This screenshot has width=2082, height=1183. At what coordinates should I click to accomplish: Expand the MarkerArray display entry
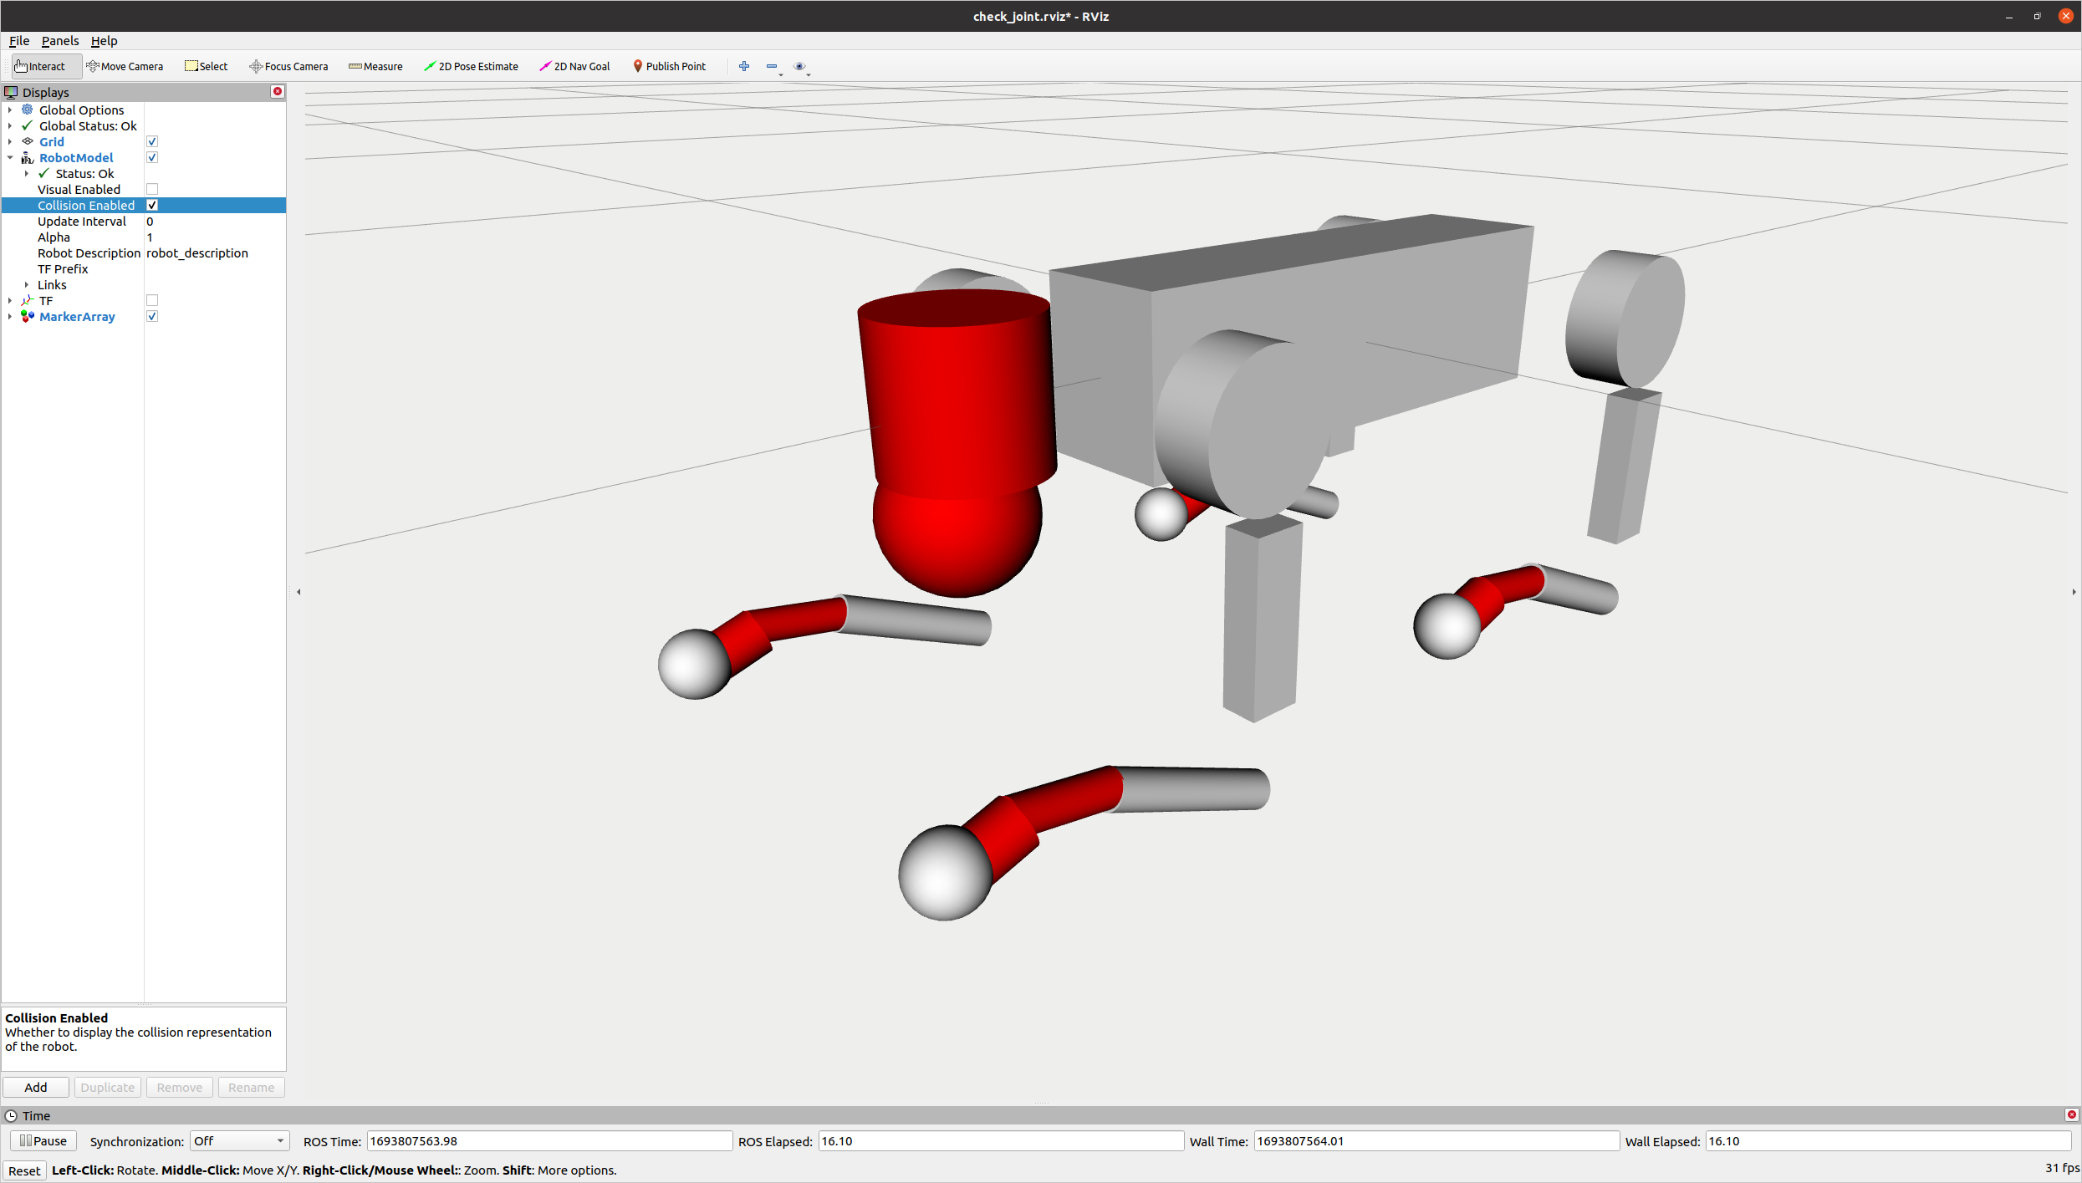pyautogui.click(x=10, y=317)
